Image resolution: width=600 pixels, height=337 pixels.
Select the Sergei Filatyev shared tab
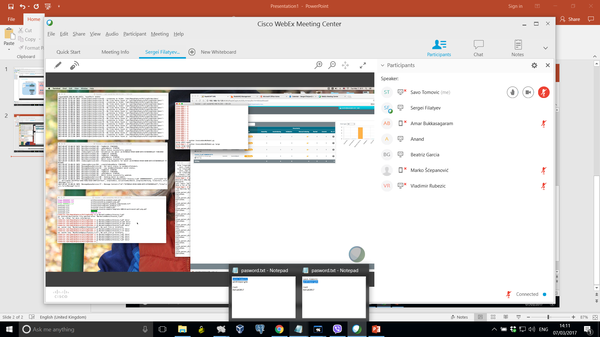tap(162, 52)
